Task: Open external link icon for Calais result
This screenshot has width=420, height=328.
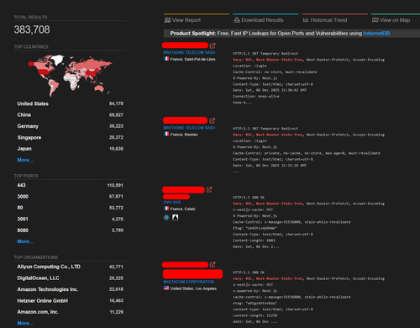Action: (209, 189)
